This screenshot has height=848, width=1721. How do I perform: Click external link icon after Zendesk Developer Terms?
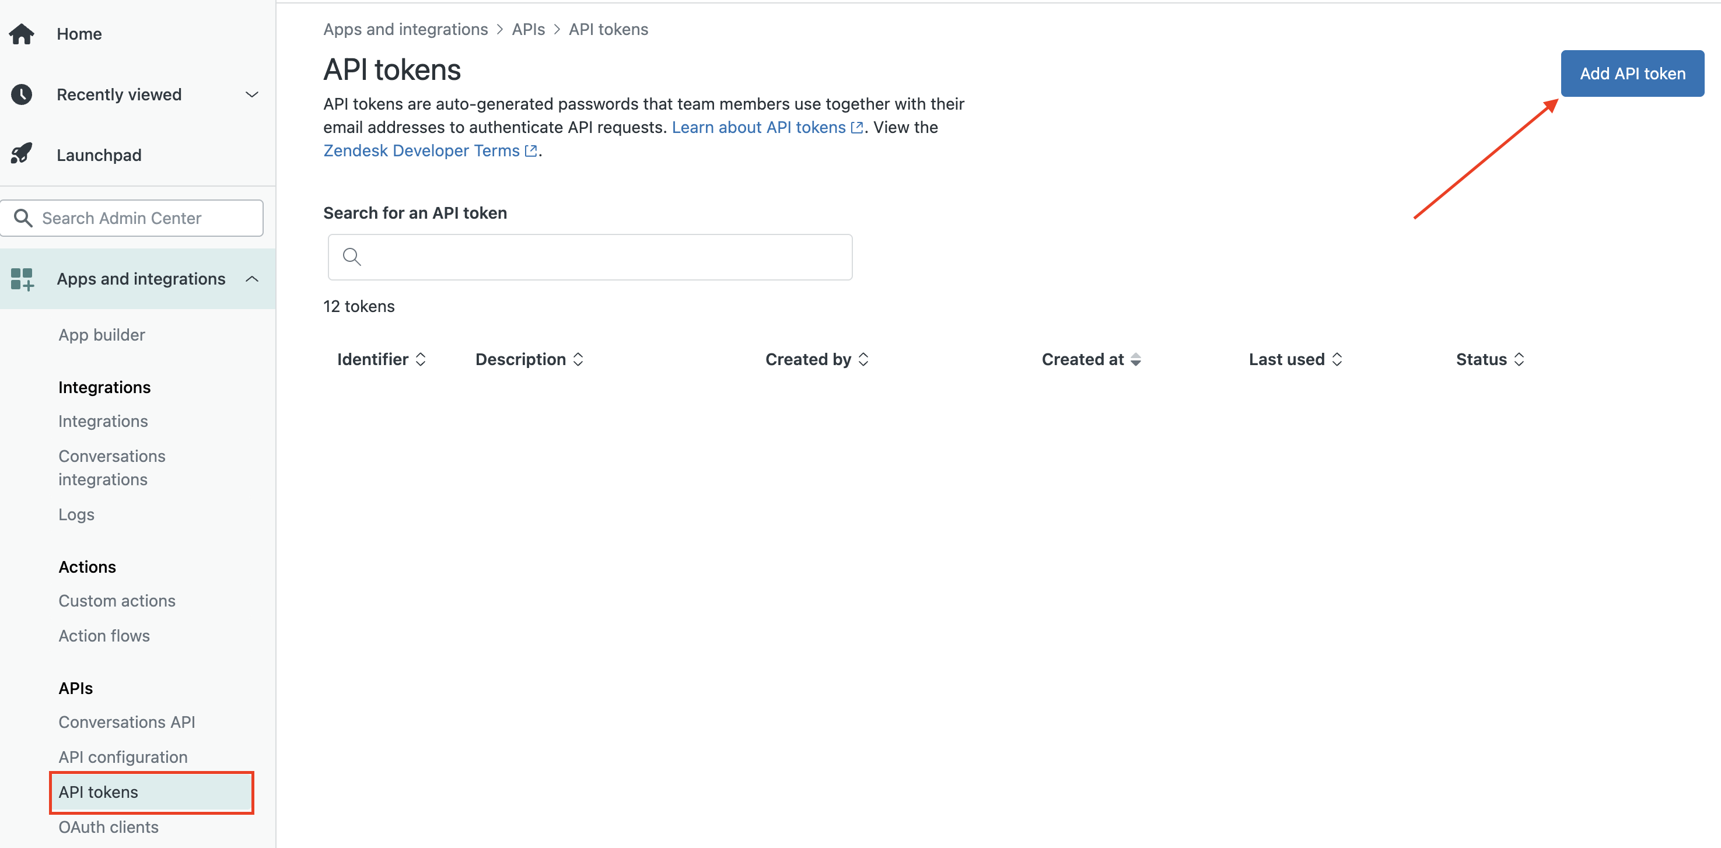[531, 151]
